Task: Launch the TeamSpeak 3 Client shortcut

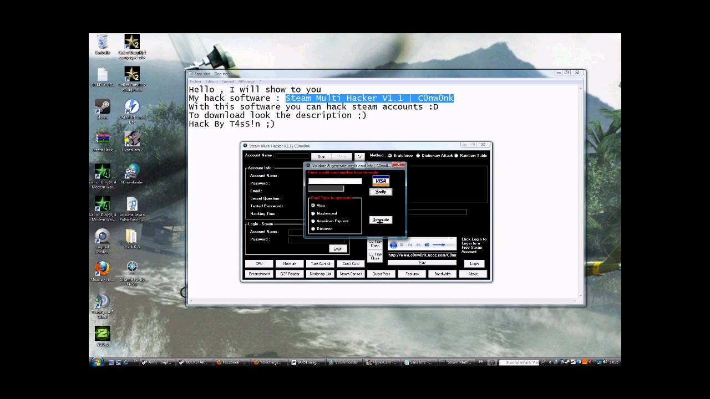Action: click(x=103, y=306)
